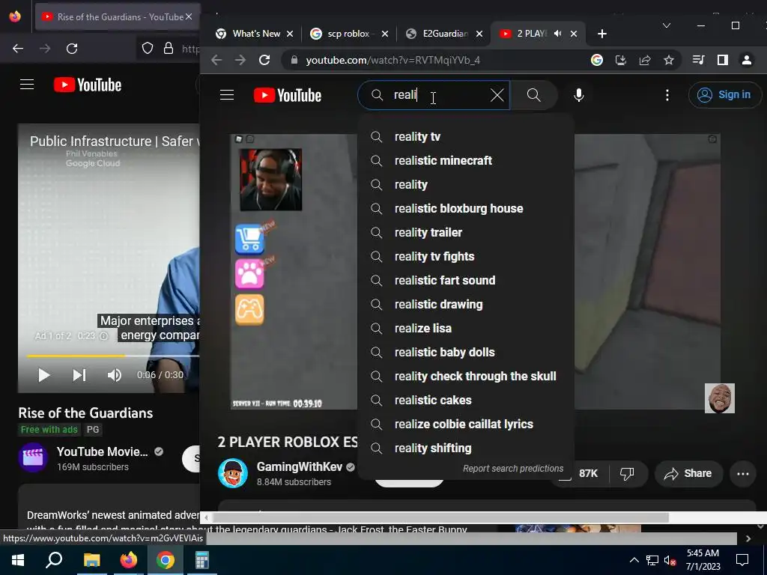Choose suggestion "realistic fart sound"

tap(466, 280)
